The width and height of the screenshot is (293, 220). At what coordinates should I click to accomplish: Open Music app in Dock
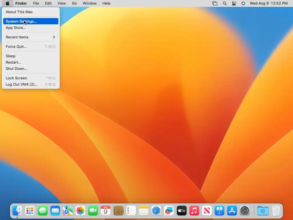pyautogui.click(x=194, y=211)
